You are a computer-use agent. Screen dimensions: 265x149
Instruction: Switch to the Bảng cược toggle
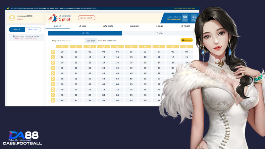pyautogui.click(x=33, y=29)
